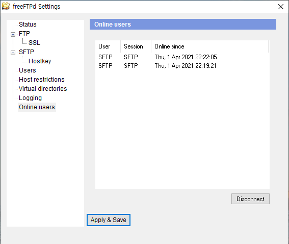Sort list by Online since column header
Viewport: 289px width, 244px height.
tap(210, 46)
